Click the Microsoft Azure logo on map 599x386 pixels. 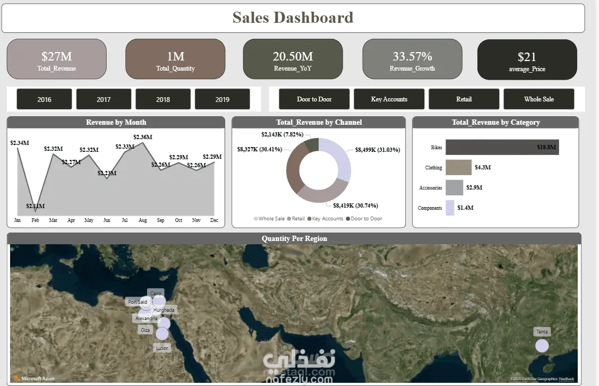(x=35, y=379)
